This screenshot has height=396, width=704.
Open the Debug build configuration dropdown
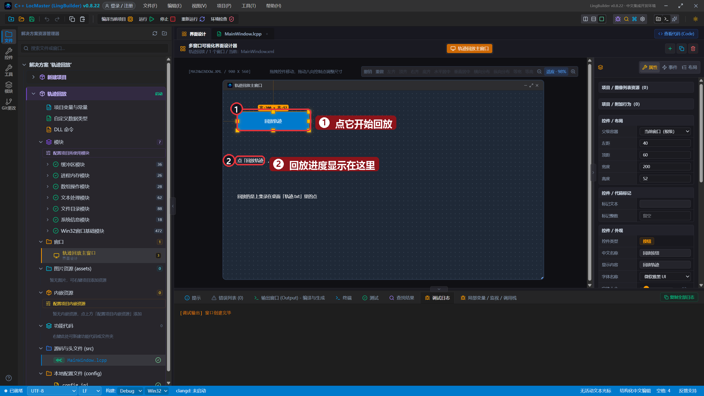[x=130, y=391]
